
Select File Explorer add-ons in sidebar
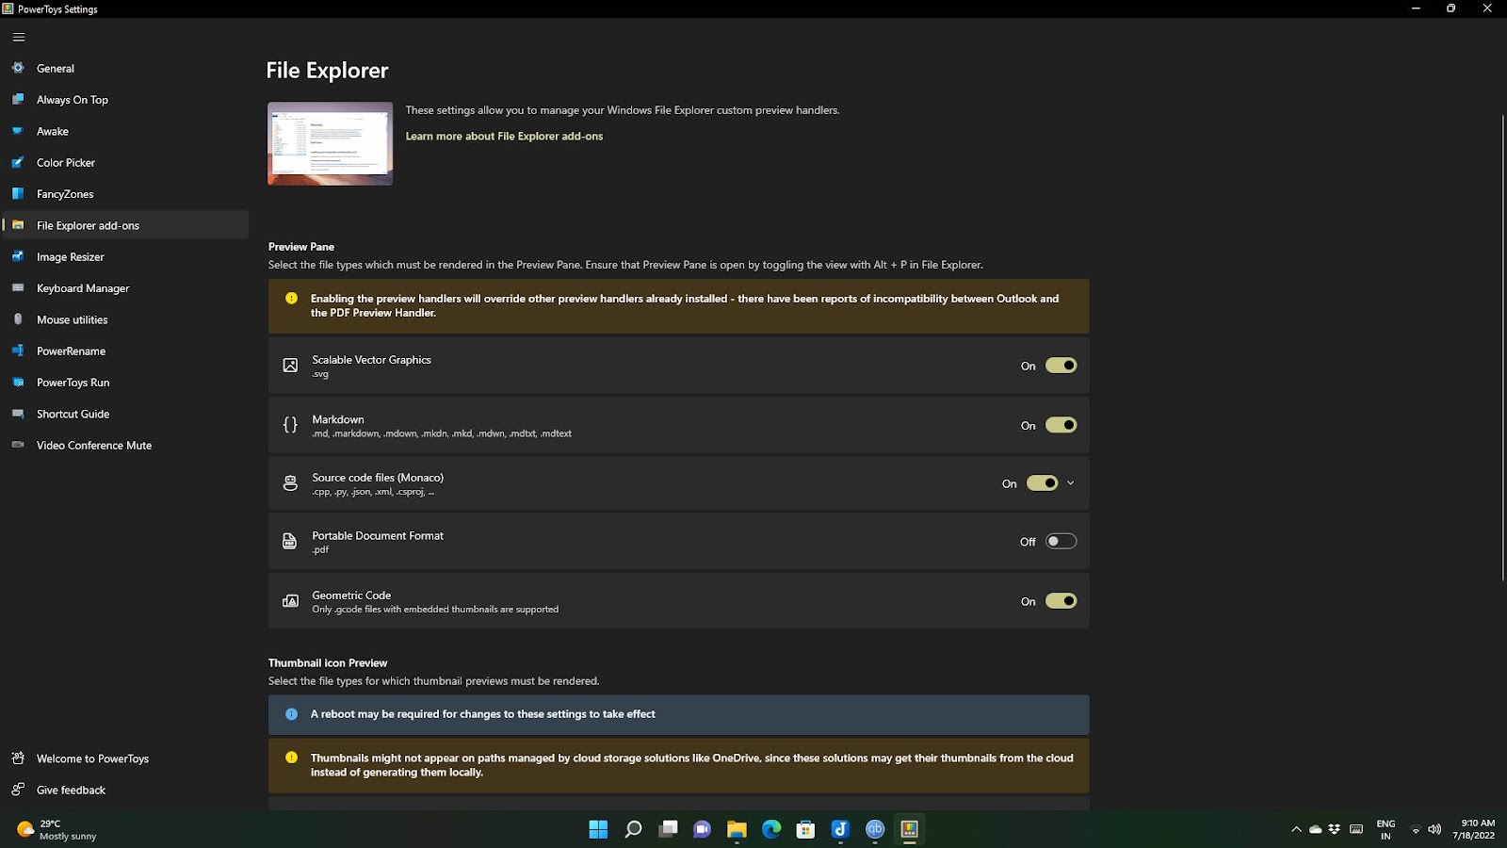(125, 225)
